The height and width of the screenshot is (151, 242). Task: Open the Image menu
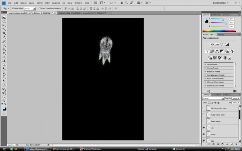23,3
